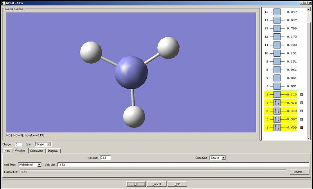Toggle the surface marker for orbital 3
313x189 pixels.
[x=302, y=111]
